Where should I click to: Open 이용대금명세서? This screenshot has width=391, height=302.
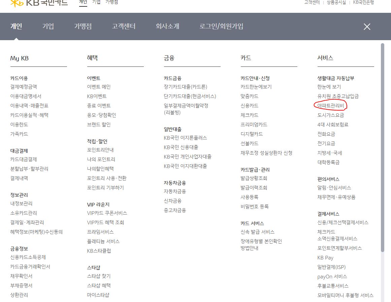pyautogui.click(x=26, y=96)
